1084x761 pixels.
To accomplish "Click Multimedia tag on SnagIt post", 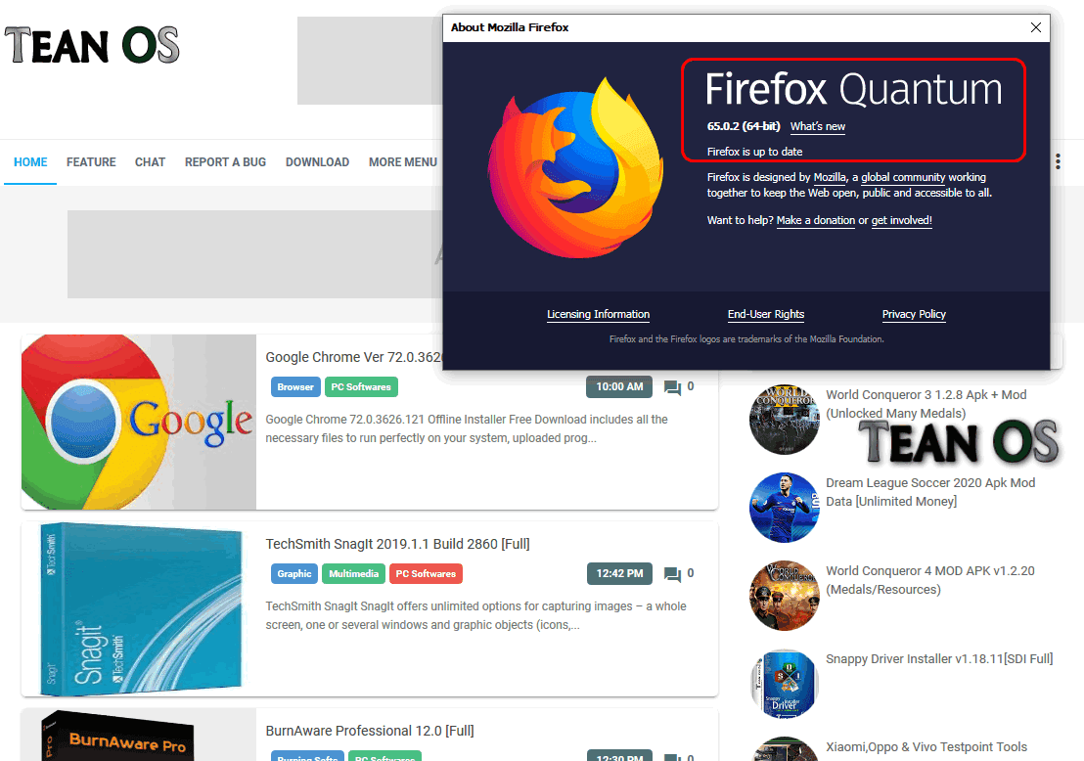I will click(x=354, y=574).
